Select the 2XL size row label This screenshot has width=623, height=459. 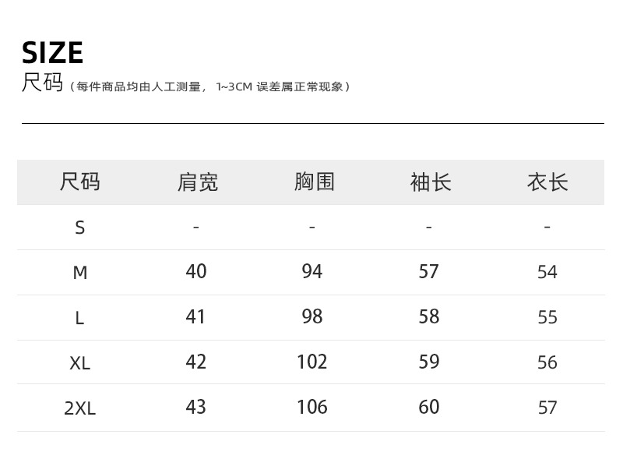pyautogui.click(x=79, y=408)
